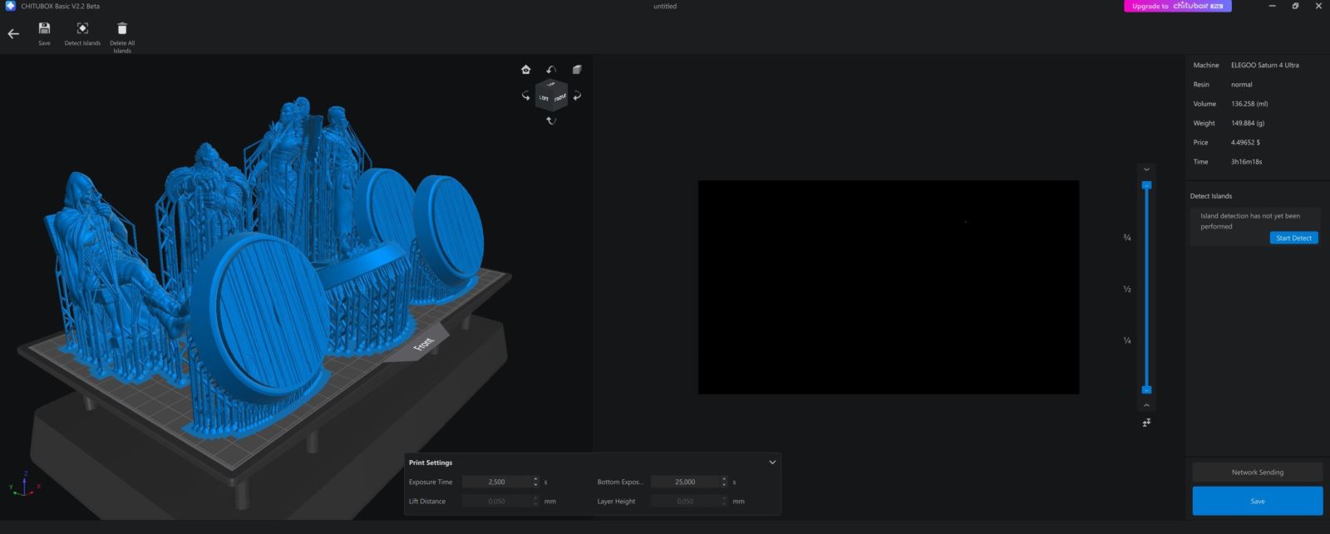Screen dimensions: 1330x534
Task: Click the Resin value normal
Action: coord(1242,85)
